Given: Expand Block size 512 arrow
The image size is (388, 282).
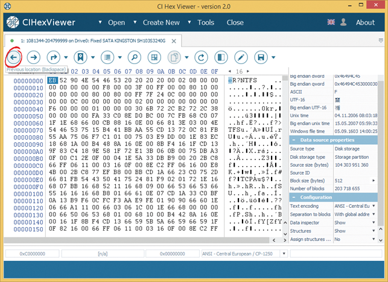Looking at the screenshot, I should (374, 181).
